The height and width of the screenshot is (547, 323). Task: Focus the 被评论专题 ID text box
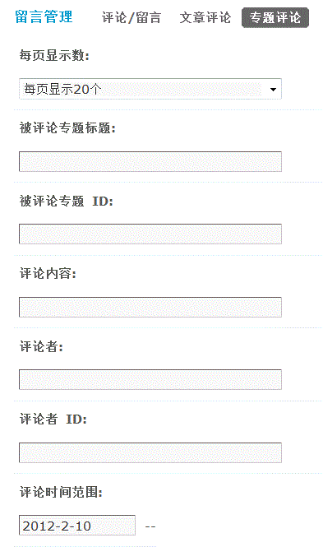[150, 234]
